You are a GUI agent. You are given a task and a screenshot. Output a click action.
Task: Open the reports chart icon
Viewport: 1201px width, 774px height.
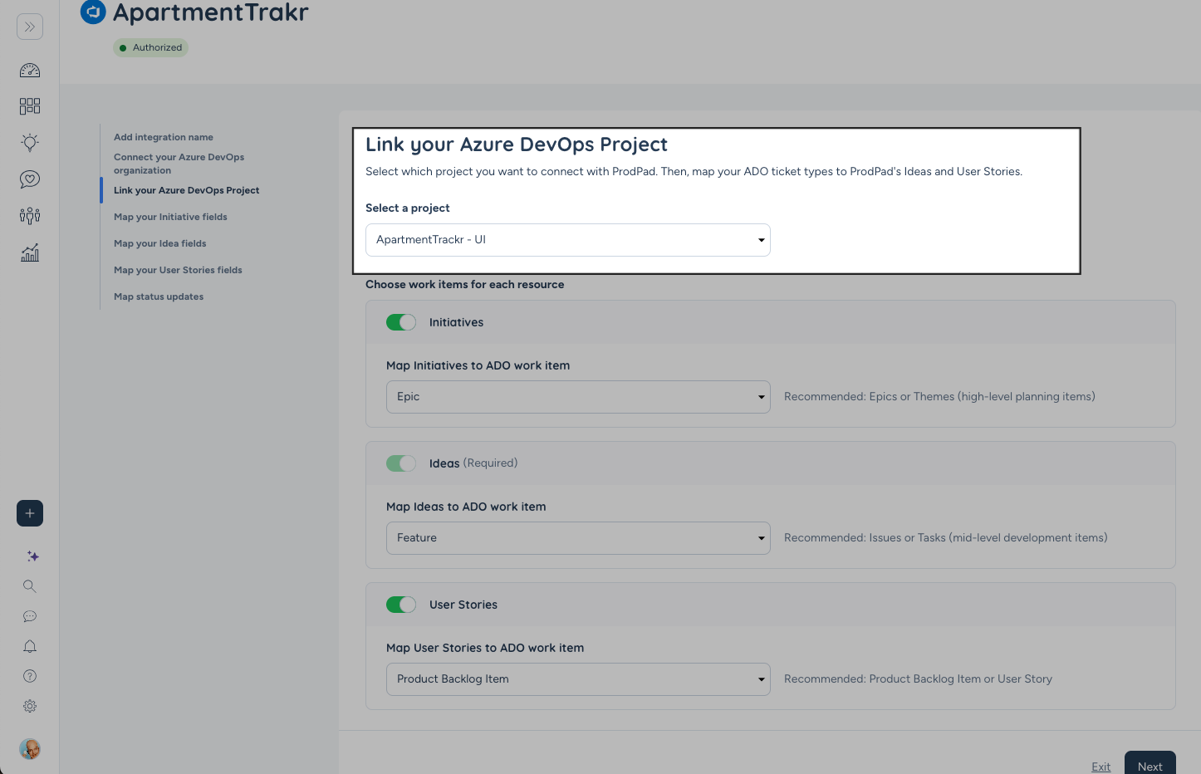[x=30, y=252]
